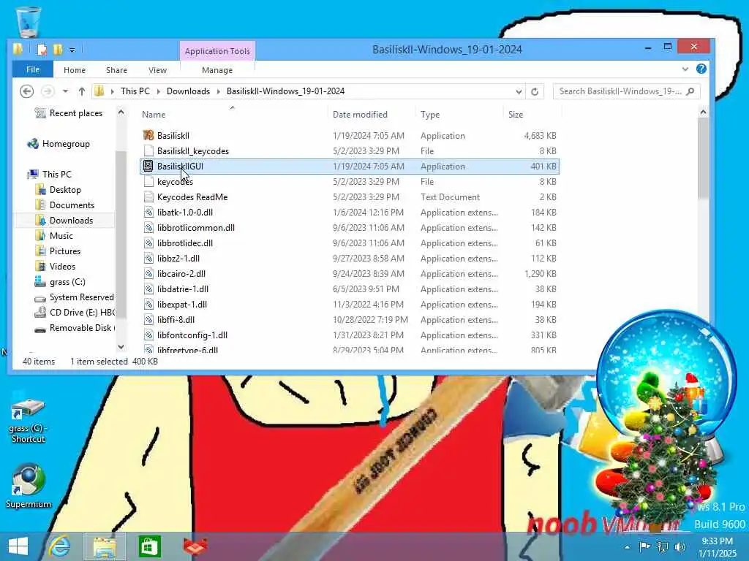This screenshot has height=561, width=749.
Task: Select the libfontconfig-1.dll file name
Action: click(x=192, y=335)
